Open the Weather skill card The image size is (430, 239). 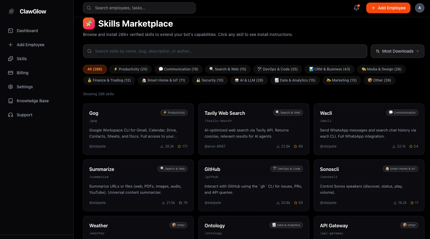(x=138, y=227)
